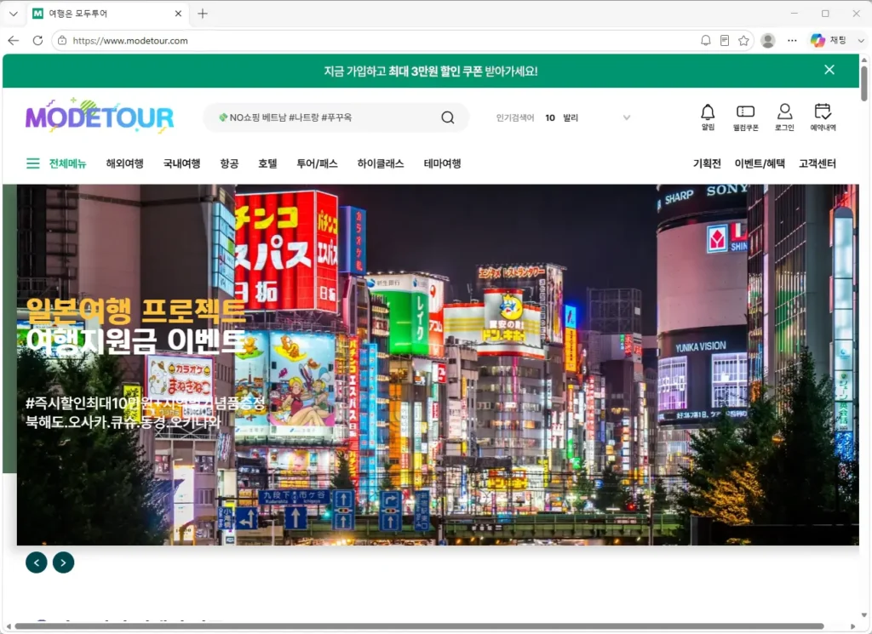The width and height of the screenshot is (872, 634).
Task: Expand the chevron beside 채팅
Action: [861, 41]
